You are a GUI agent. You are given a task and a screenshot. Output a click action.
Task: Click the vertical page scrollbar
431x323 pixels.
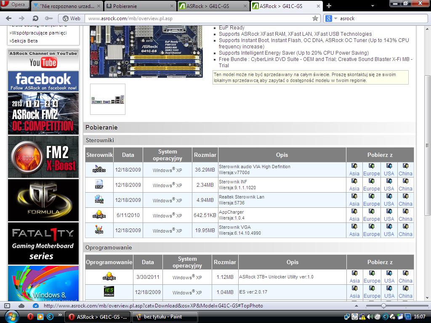tap(427, 145)
